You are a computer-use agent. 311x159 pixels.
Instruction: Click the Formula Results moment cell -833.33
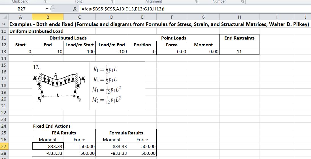[112, 153]
